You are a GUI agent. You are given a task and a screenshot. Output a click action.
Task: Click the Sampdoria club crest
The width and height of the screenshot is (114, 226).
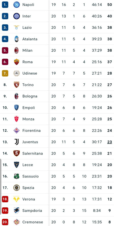click(16, 210)
